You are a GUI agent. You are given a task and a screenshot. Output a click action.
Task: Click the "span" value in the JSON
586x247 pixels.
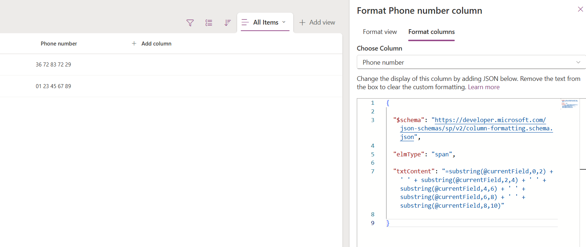(442, 154)
